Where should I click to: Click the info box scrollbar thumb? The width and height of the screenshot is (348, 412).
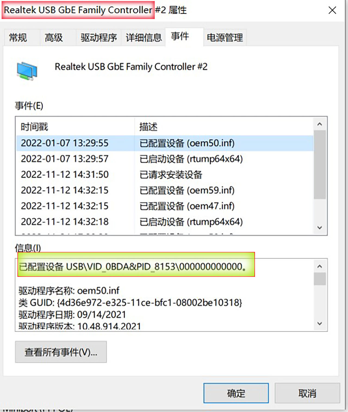click(x=320, y=279)
